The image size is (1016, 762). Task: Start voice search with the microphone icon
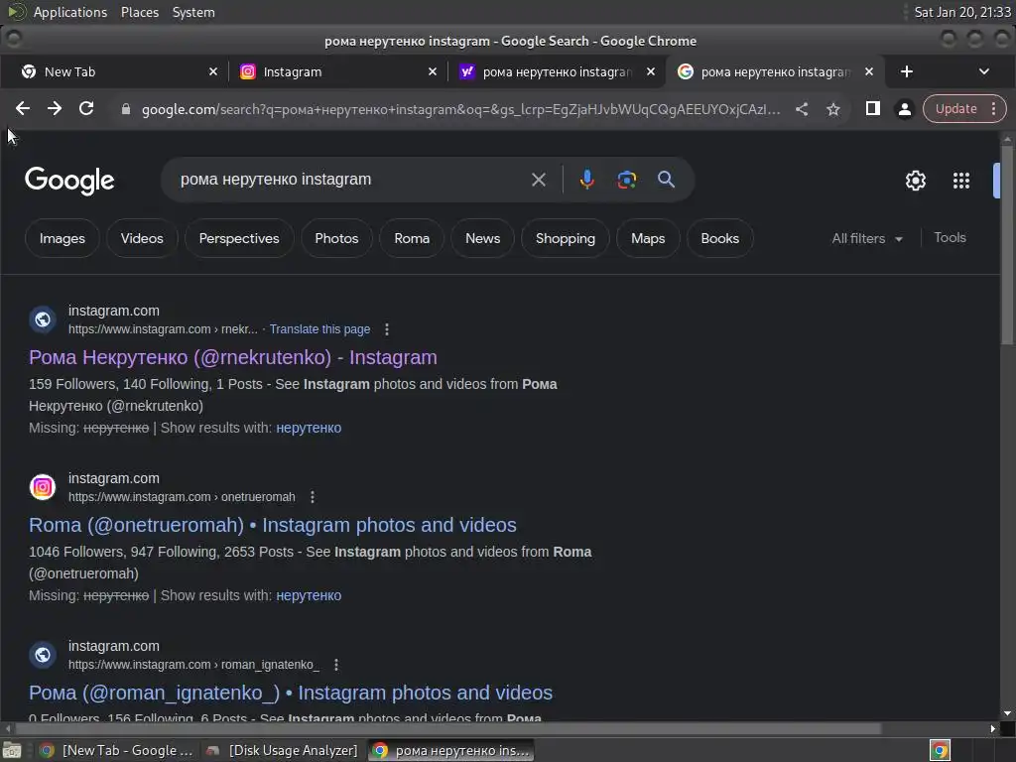587,180
